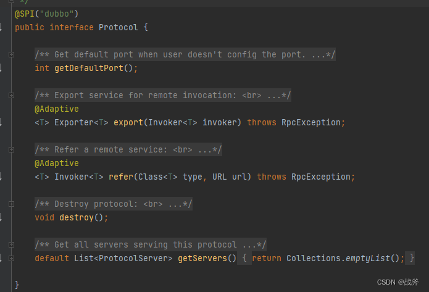The height and width of the screenshot is (292, 429).
Task: Click the emptyList method call
Action: coord(367,258)
